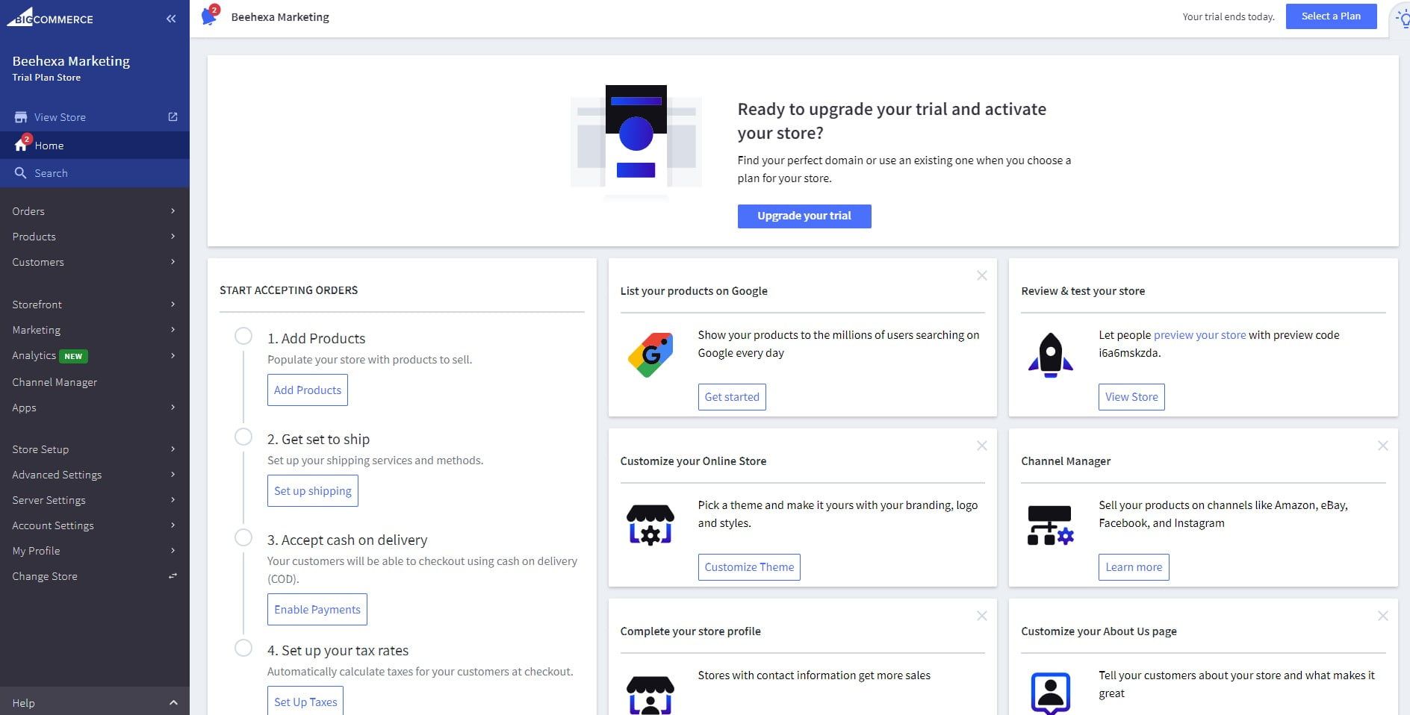Screen dimensions: 1410x715
Task: Click the Upgrade your trial button
Action: (x=804, y=216)
